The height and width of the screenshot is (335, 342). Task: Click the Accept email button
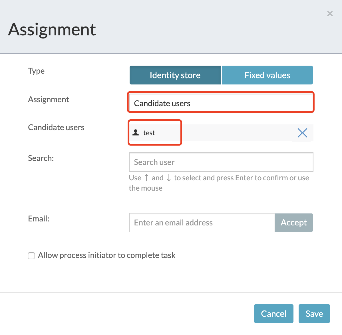[x=294, y=223]
